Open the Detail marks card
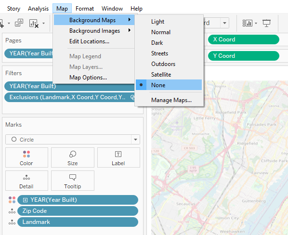The height and width of the screenshot is (235, 288). point(26,181)
